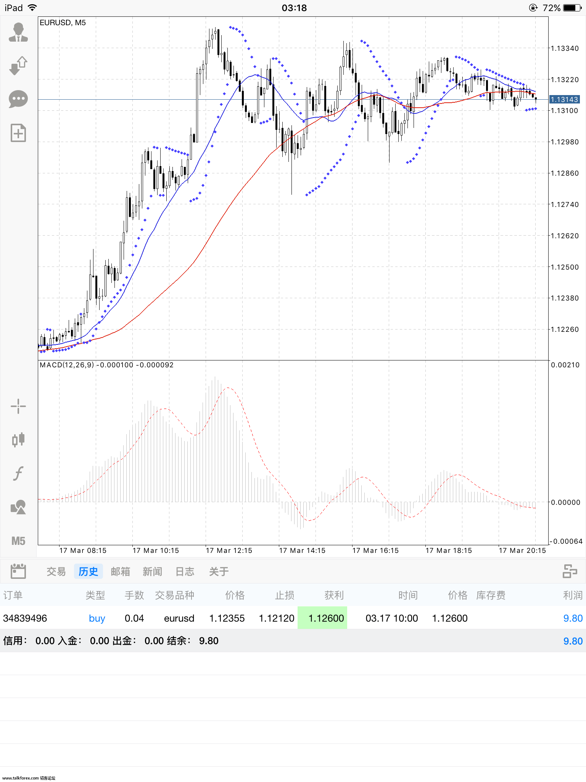Click the 1.13340 price axis label
The height and width of the screenshot is (782, 586).
coord(565,48)
